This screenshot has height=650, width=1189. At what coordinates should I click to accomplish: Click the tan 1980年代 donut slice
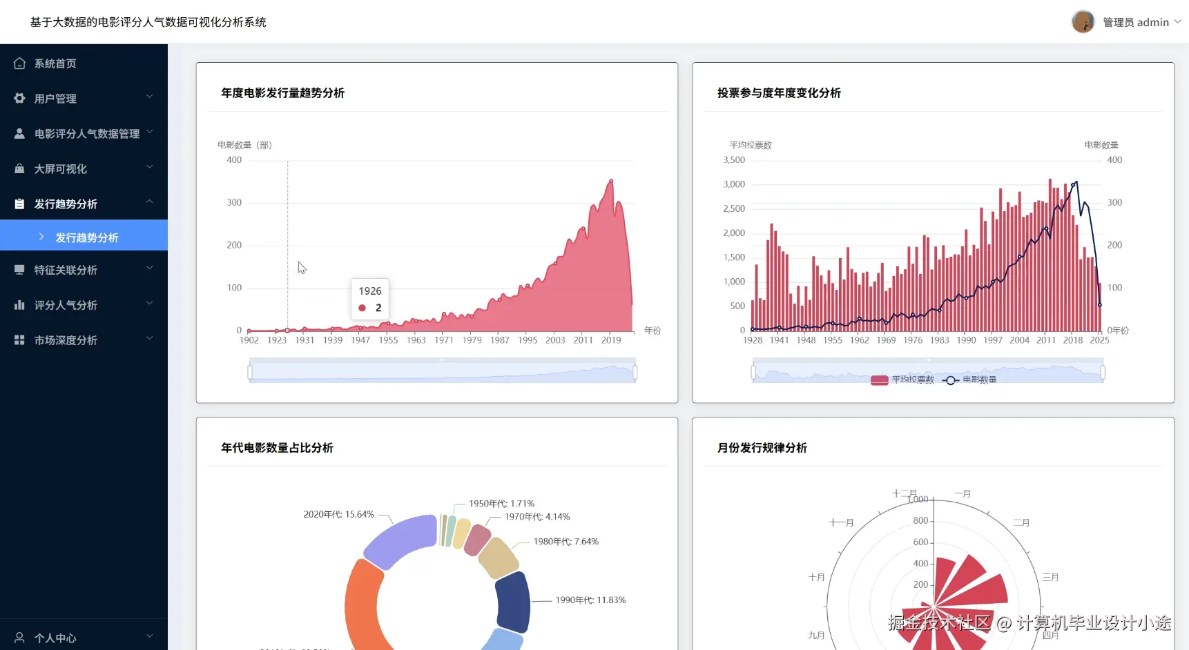click(498, 558)
